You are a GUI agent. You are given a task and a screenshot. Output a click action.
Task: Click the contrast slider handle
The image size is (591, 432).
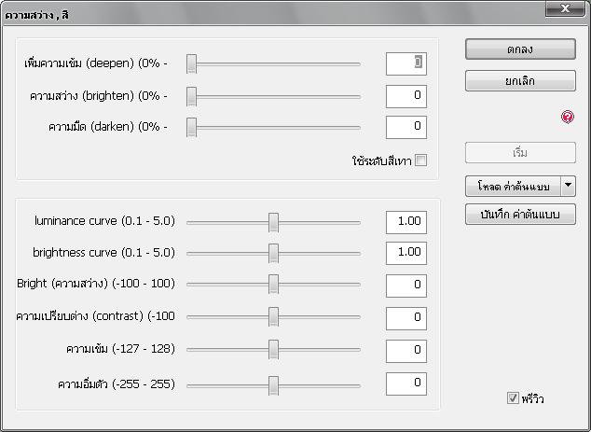[x=274, y=317]
